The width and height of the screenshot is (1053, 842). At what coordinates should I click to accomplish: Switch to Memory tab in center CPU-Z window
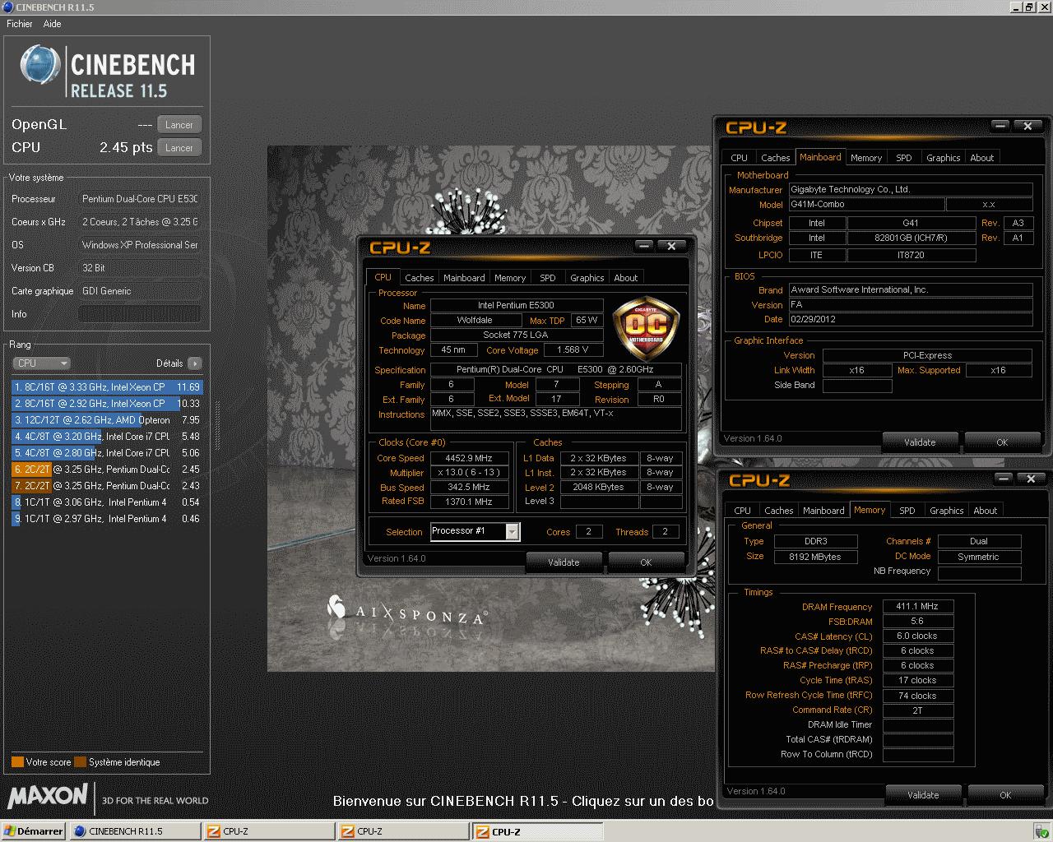(x=510, y=278)
